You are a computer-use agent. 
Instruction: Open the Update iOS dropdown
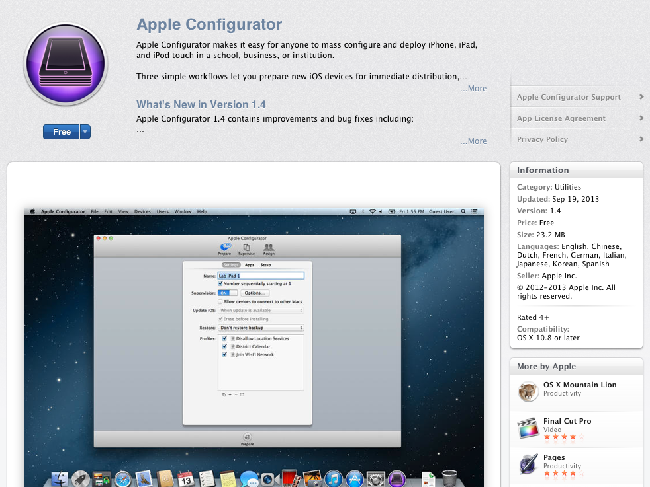(261, 310)
